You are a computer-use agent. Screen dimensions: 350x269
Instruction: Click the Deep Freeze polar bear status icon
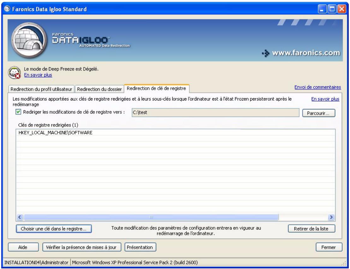coord(14,72)
